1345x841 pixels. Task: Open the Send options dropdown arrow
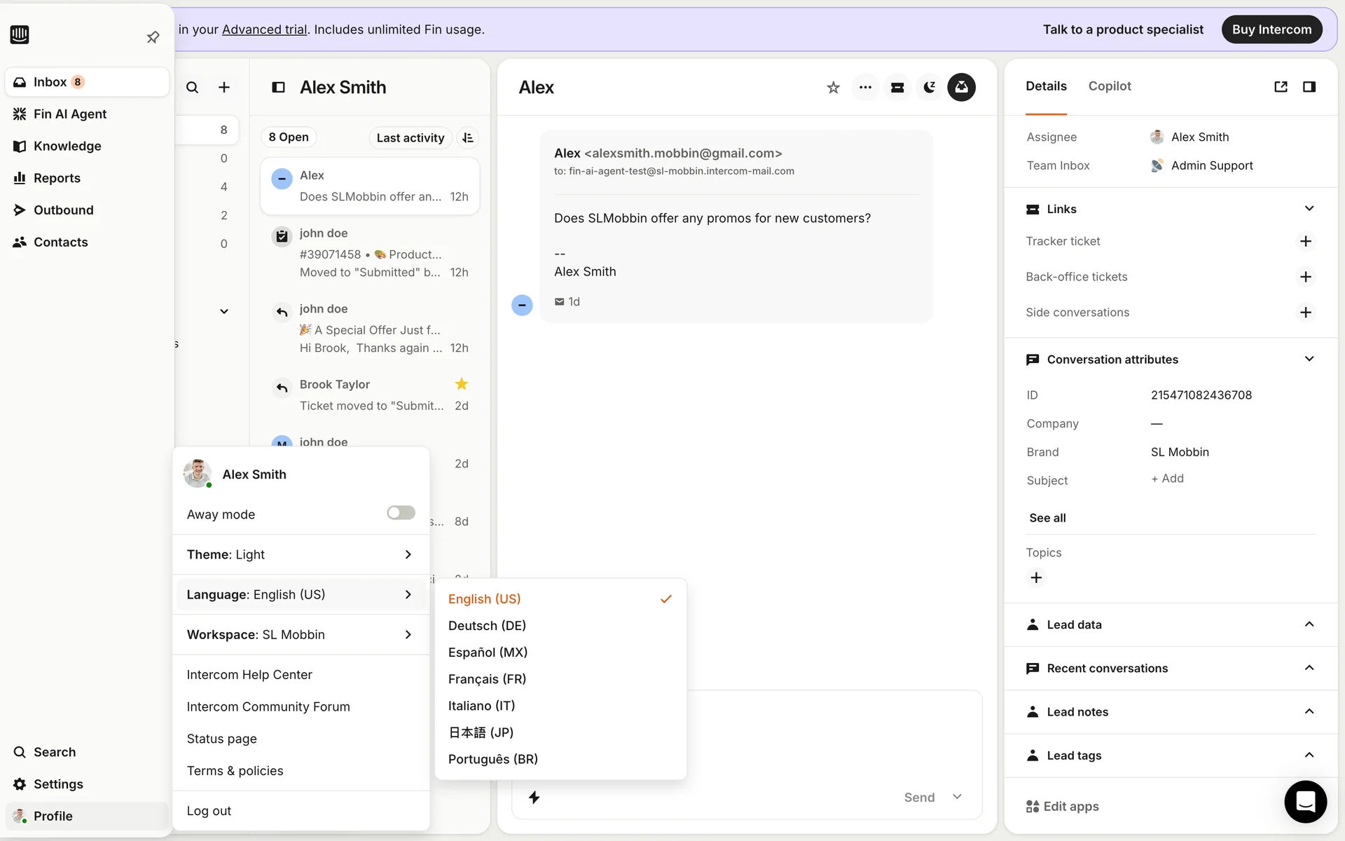pyautogui.click(x=957, y=797)
